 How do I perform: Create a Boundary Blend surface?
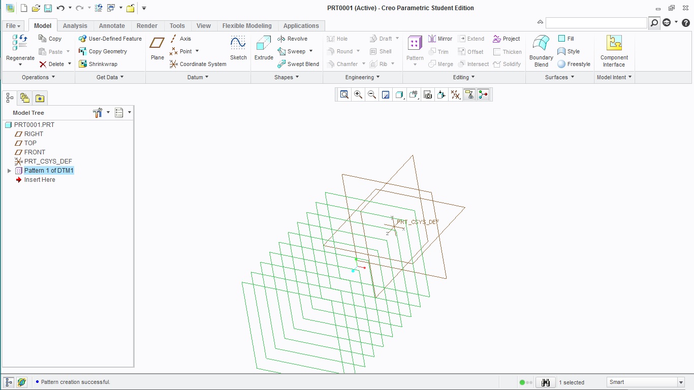click(541, 51)
